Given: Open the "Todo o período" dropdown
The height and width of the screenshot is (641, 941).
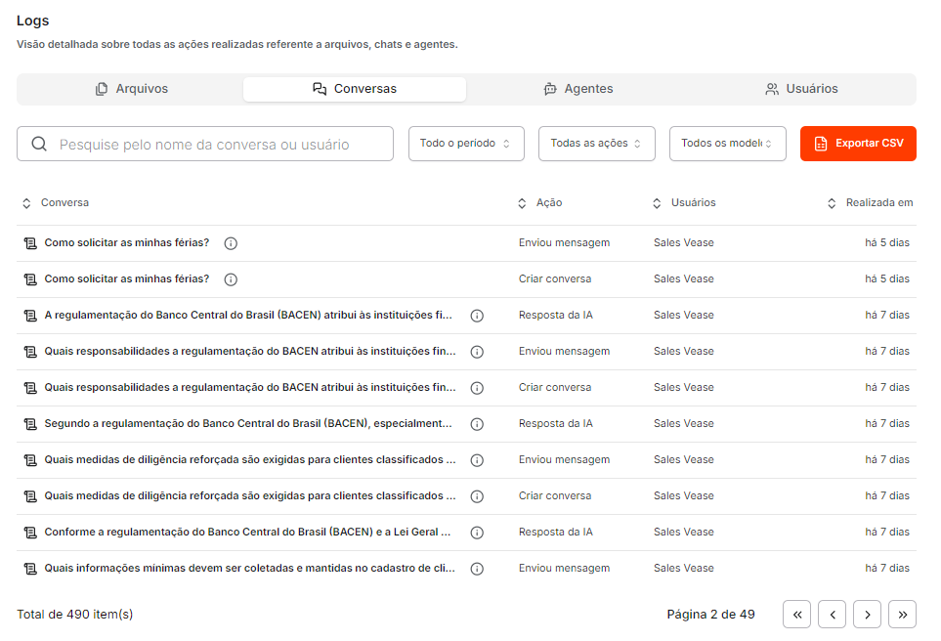Looking at the screenshot, I should (x=466, y=143).
